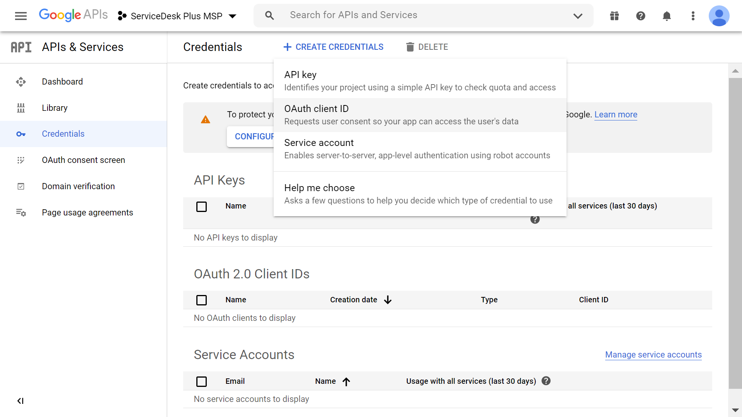Check the Service Accounts select-all checkbox
Image resolution: width=742 pixels, height=417 pixels.
201,381
